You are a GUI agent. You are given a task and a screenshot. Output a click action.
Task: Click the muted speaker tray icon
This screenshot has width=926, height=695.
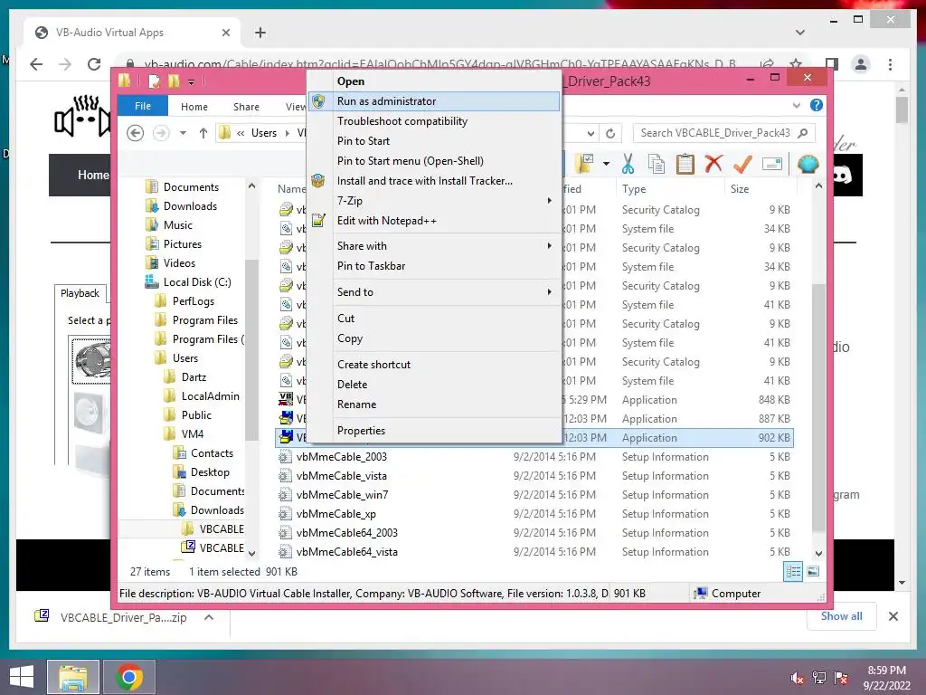(x=797, y=678)
